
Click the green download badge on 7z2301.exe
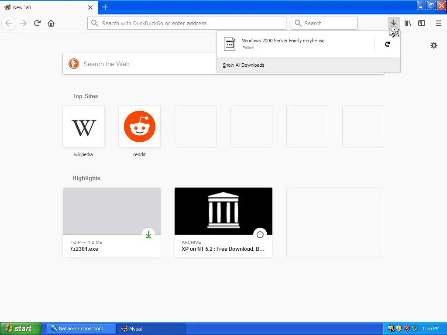148,235
